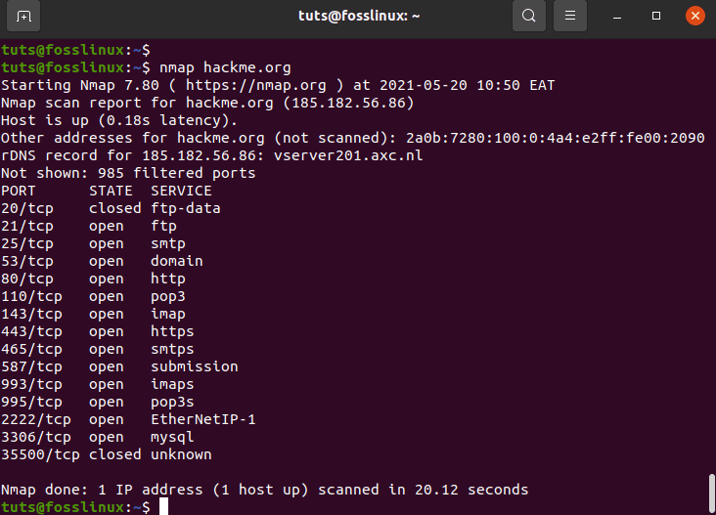
Task: Click the 3306/tcp port entry
Action: coord(36,438)
